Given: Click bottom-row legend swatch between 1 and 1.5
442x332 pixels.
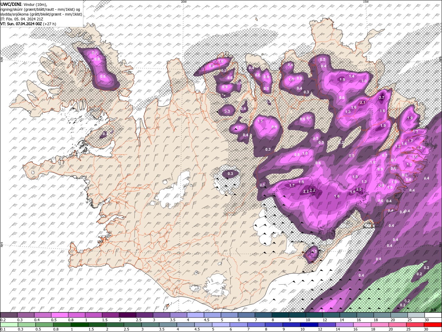Looking at the screenshot, I should (x=80, y=325).
